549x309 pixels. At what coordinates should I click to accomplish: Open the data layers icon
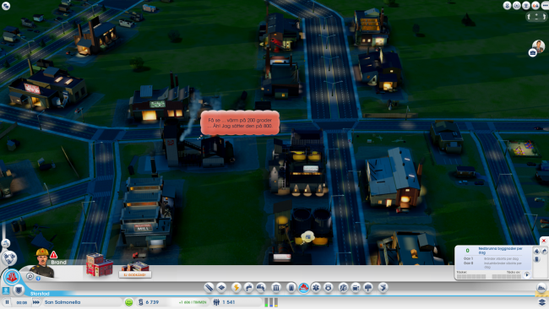click(x=542, y=302)
